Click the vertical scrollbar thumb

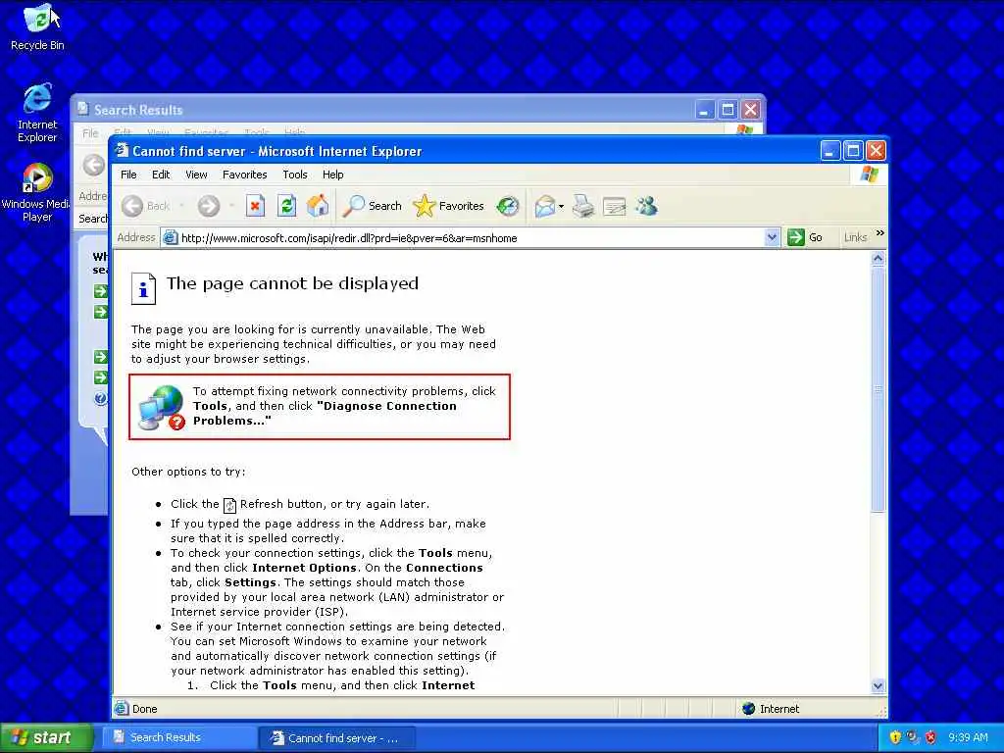point(878,389)
